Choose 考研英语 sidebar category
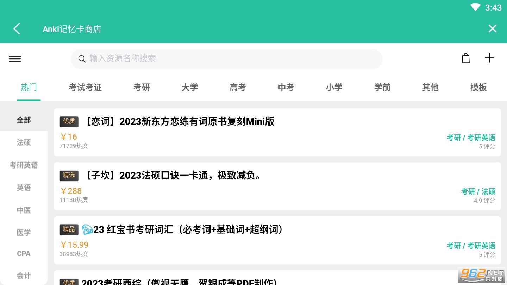 coord(24,165)
